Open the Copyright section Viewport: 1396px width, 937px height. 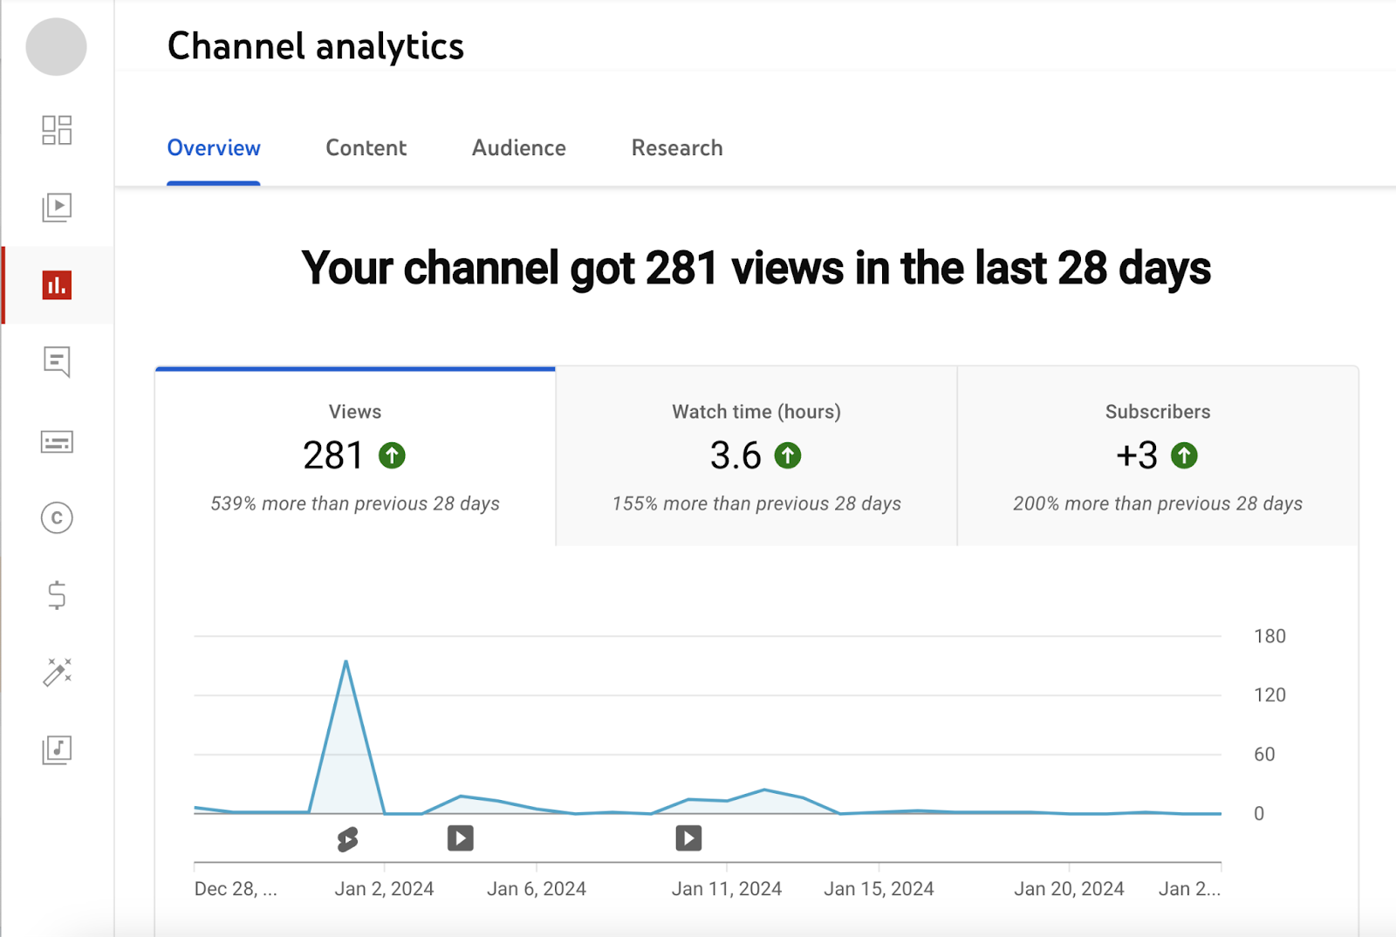pyautogui.click(x=56, y=518)
